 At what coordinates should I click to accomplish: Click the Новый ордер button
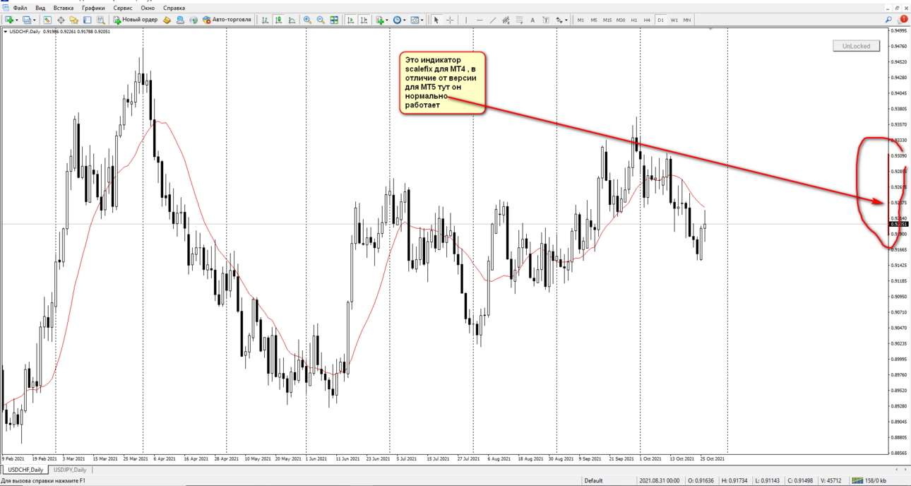(x=136, y=20)
